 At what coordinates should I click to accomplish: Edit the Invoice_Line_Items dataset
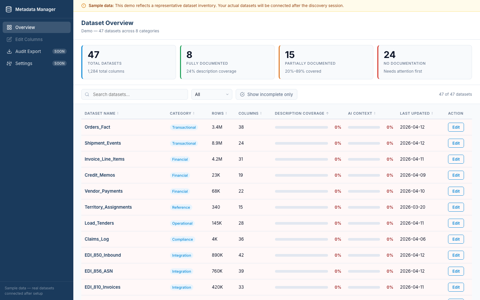click(x=456, y=159)
